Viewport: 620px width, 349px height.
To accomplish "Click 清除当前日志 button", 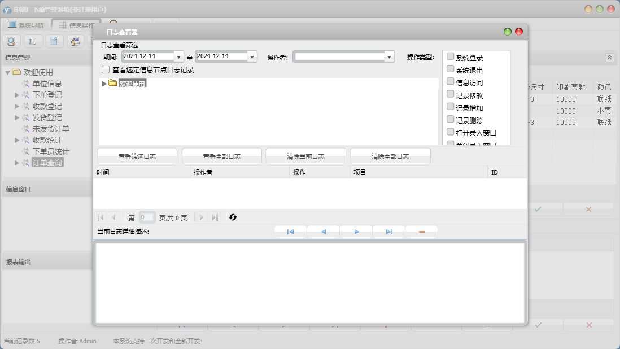I will 305,156.
